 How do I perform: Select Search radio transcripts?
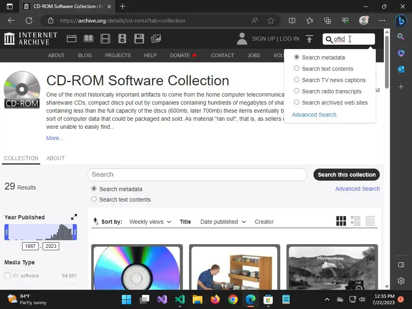297,91
